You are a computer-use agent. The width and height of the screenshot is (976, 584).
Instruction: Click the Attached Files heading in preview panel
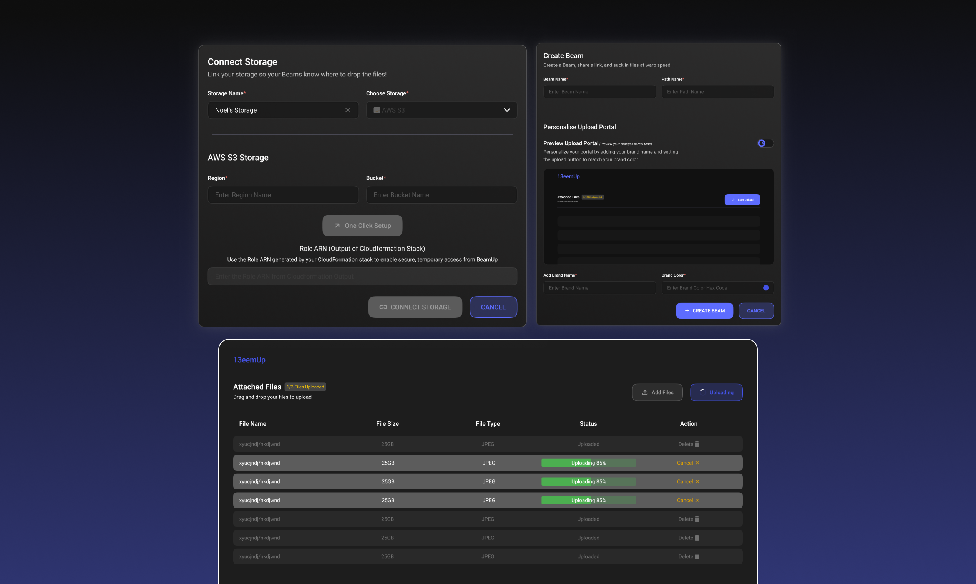click(568, 197)
